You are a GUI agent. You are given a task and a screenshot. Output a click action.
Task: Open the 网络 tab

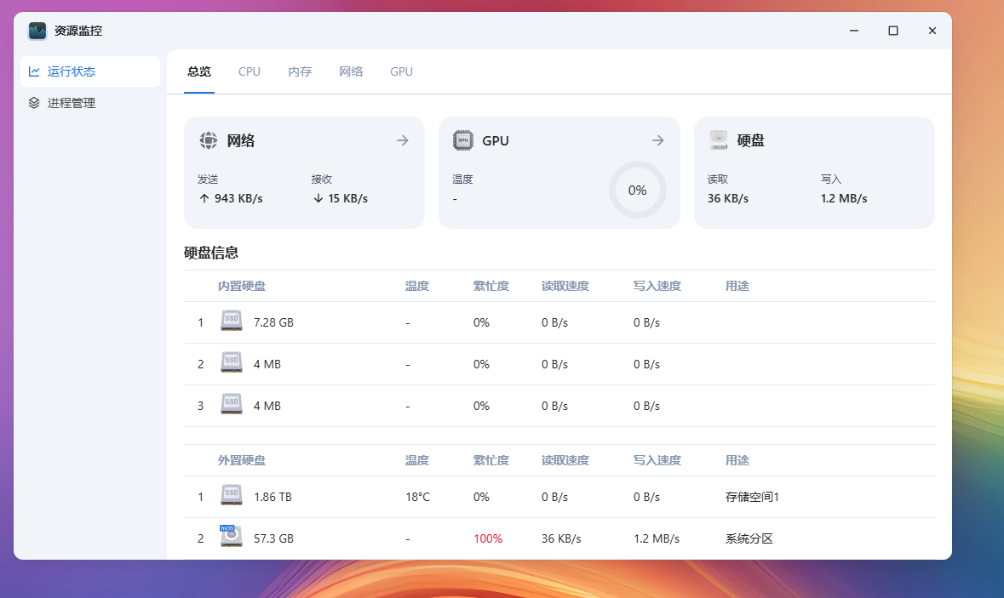[351, 71]
